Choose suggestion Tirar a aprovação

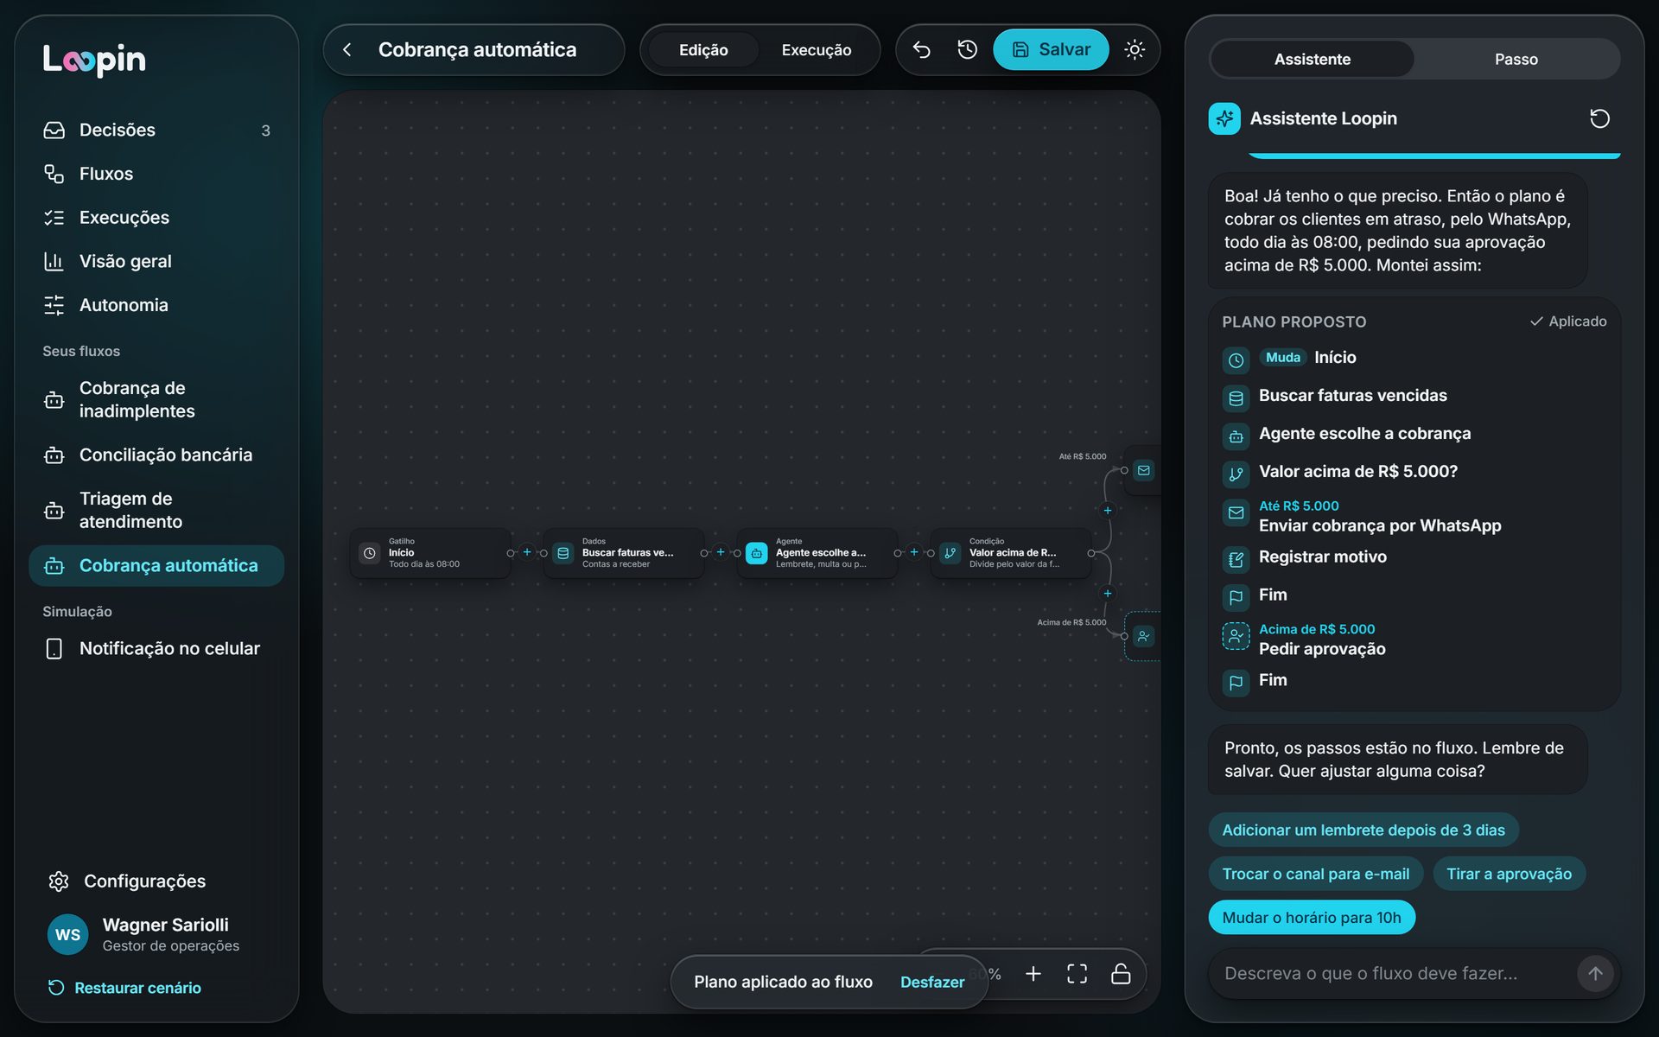click(1509, 874)
